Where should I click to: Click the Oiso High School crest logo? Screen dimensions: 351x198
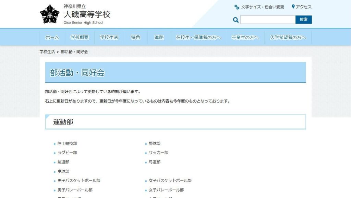click(50, 14)
